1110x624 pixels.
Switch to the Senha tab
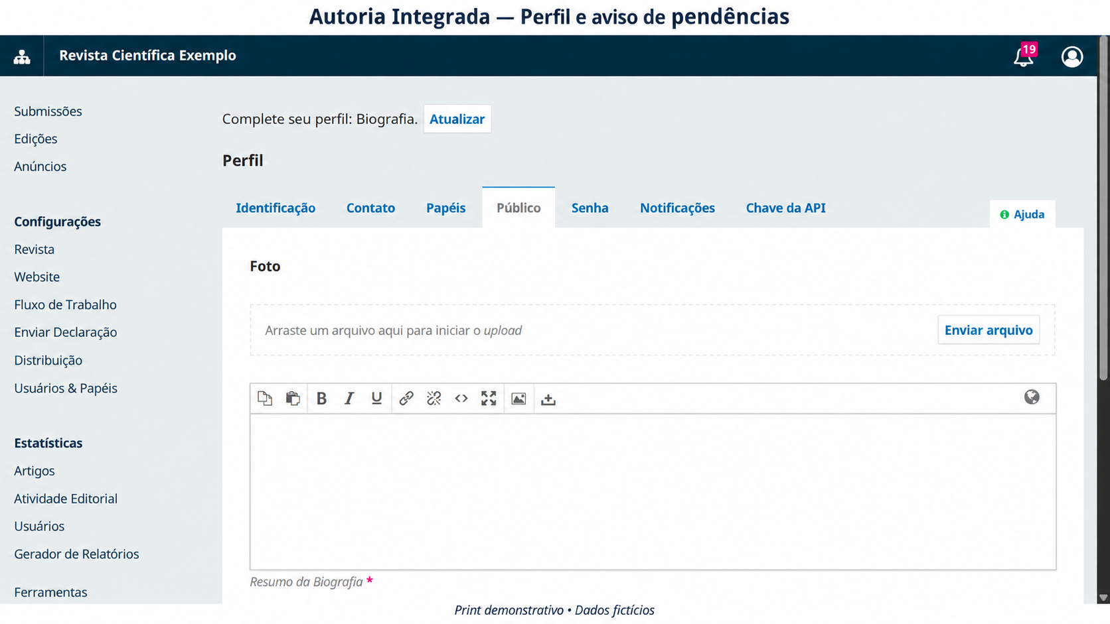pos(590,208)
